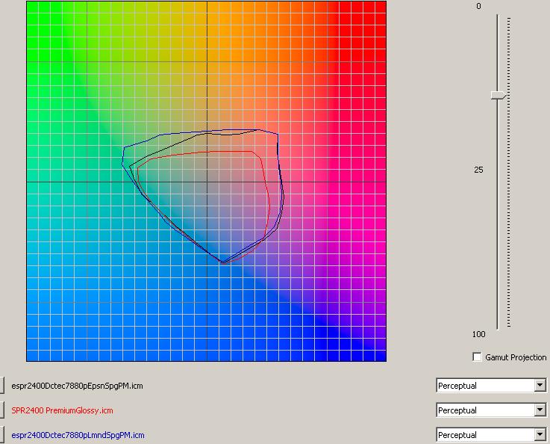
Task: Click the slider track near the 25 mark
Action: 497,170
